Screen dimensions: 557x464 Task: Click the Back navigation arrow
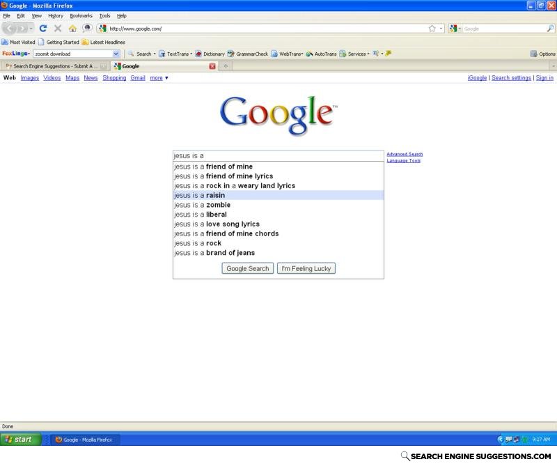pos(10,29)
